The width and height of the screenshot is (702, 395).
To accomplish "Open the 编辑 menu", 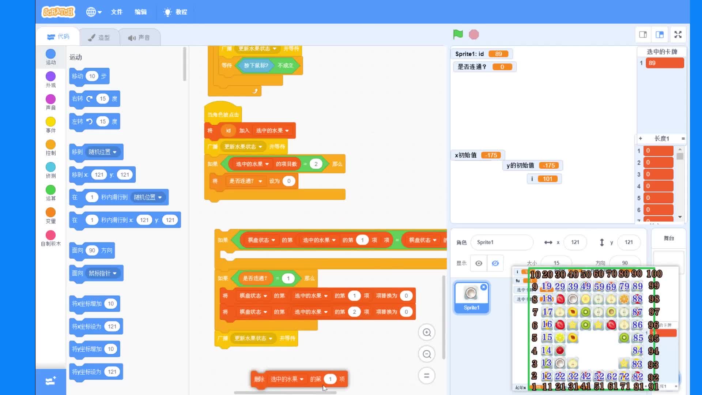I will (140, 12).
